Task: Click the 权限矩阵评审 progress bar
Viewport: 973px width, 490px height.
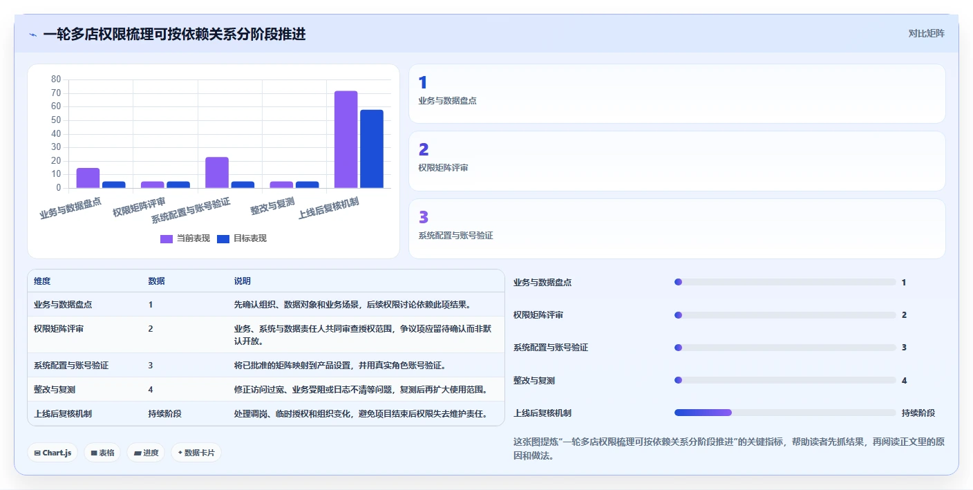Action: (x=785, y=314)
